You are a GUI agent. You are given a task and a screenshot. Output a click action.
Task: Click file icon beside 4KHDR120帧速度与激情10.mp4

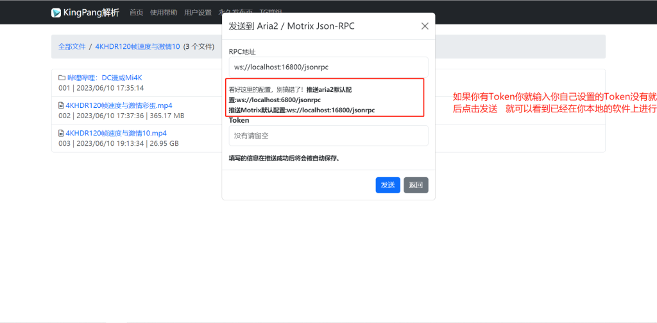click(x=61, y=133)
